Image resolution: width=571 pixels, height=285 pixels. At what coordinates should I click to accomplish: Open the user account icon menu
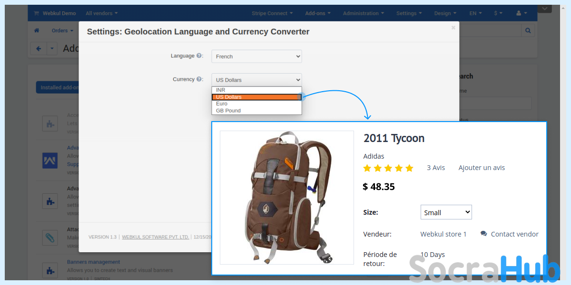click(522, 13)
